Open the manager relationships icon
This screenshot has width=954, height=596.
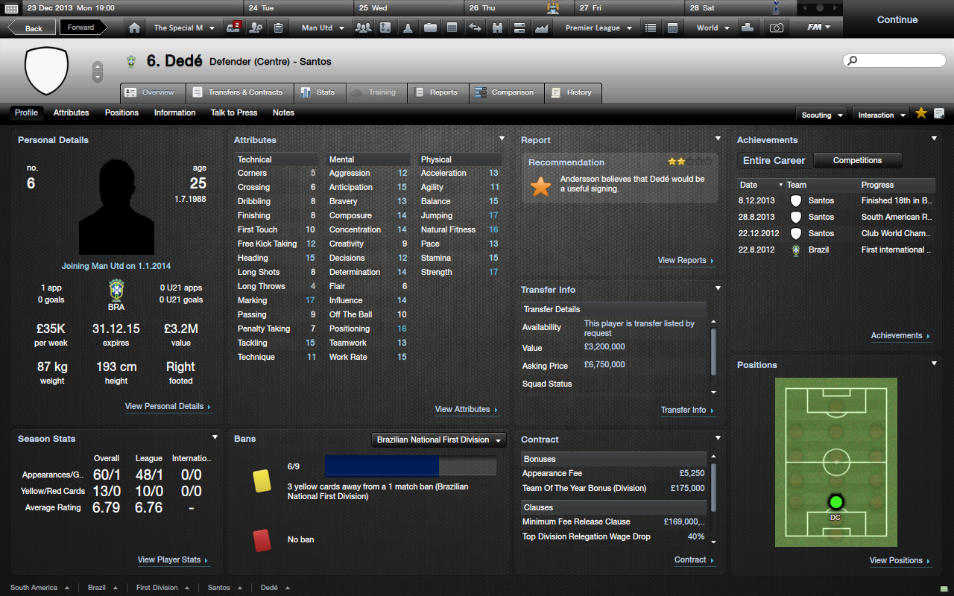tap(256, 28)
